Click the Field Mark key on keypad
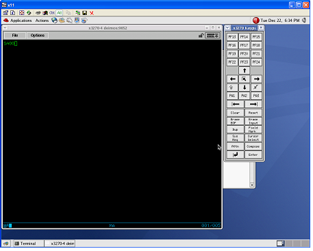313x251 pixels. coord(253,129)
